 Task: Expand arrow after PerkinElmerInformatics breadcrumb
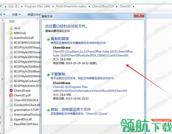pyautogui.click(x=89, y=7)
